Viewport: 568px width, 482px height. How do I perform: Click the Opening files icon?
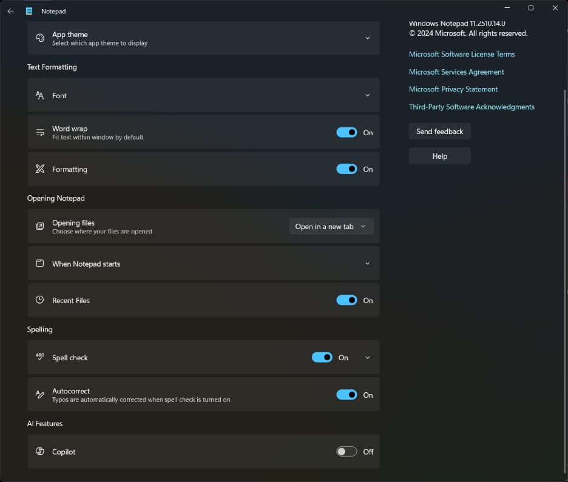coord(40,226)
